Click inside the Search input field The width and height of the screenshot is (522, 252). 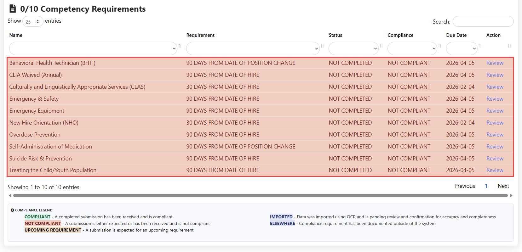(483, 22)
